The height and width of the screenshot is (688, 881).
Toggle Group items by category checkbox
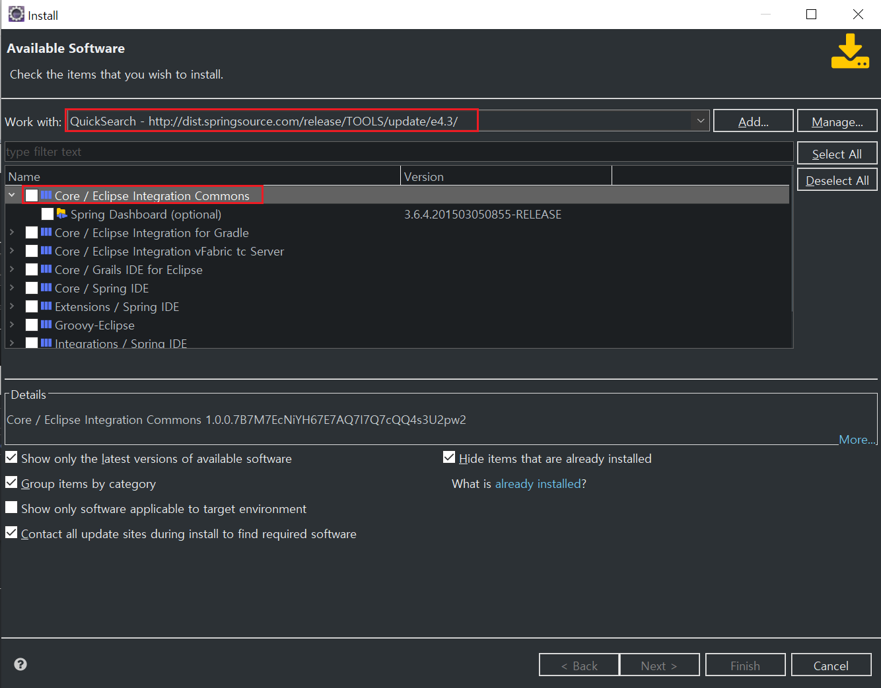(11, 483)
